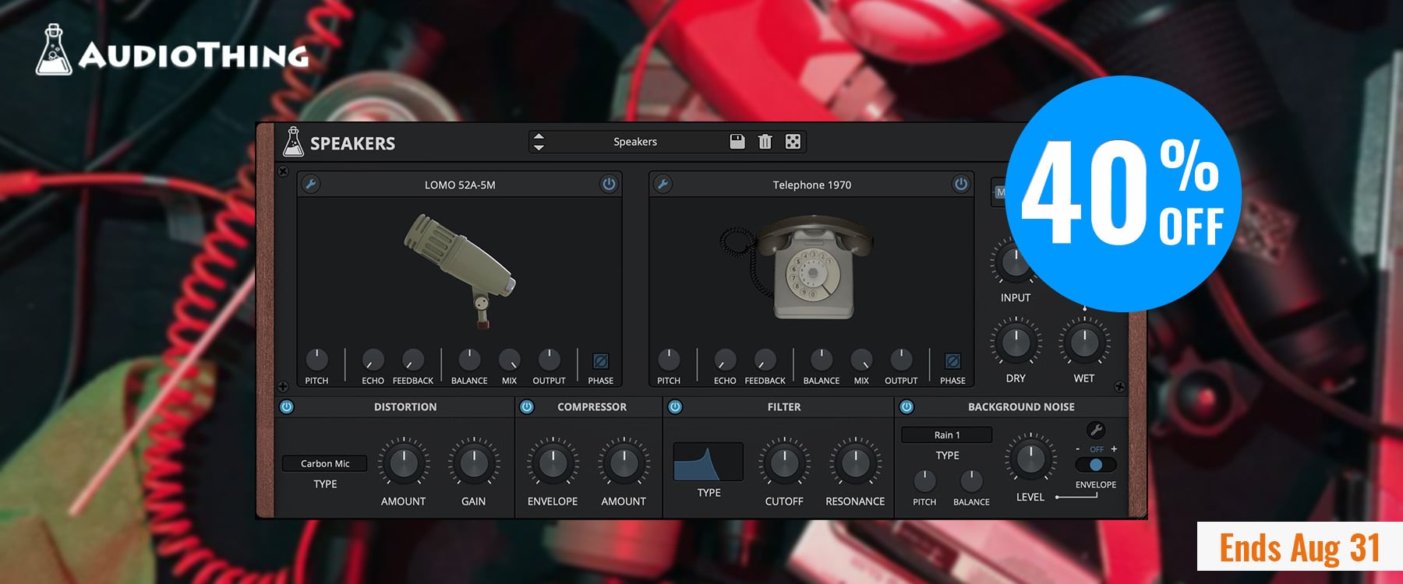Screen dimensions: 1403x584
Task: Click the Telephone module Mix knob
Action: pyautogui.click(x=861, y=359)
